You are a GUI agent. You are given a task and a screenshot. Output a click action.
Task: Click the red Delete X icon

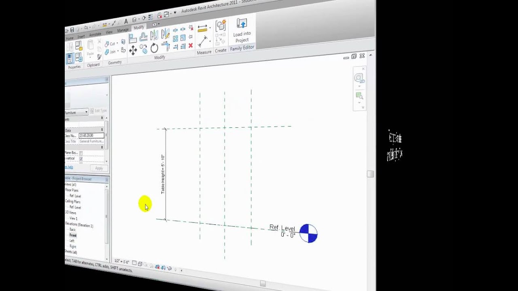click(x=190, y=45)
